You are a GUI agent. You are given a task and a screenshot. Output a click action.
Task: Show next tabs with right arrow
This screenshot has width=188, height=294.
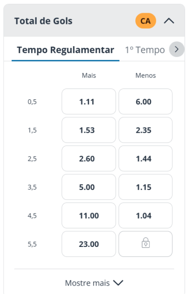(176, 49)
